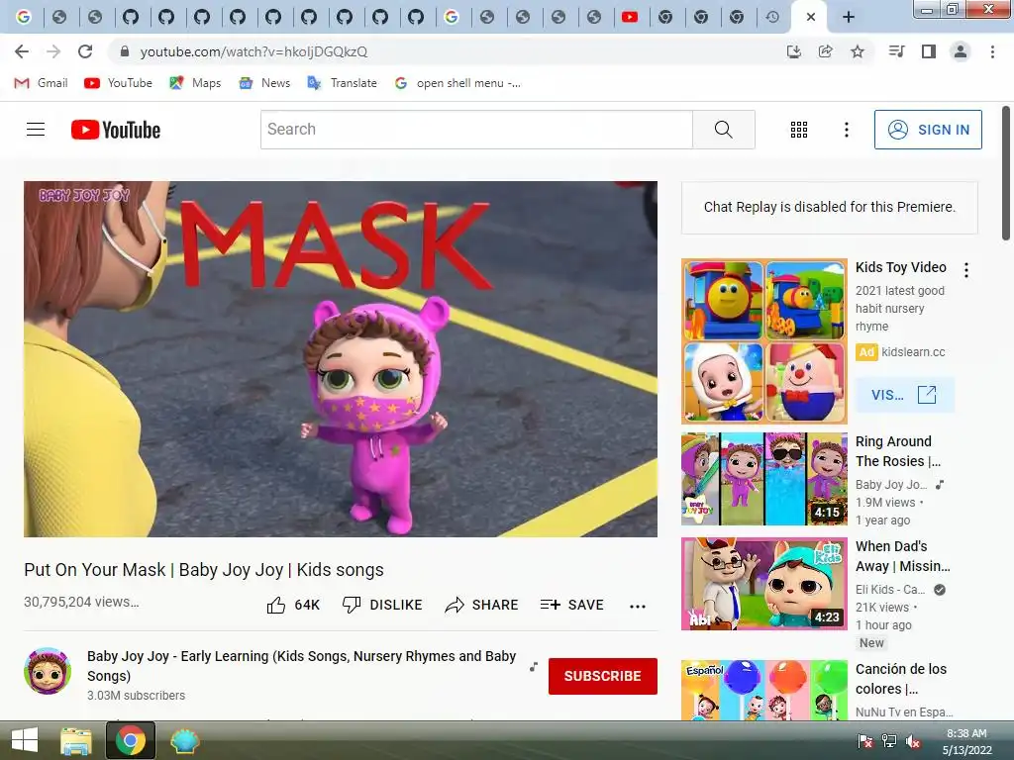The height and width of the screenshot is (760, 1014).
Task: Switch to the first Google tab
Action: click(x=24, y=18)
